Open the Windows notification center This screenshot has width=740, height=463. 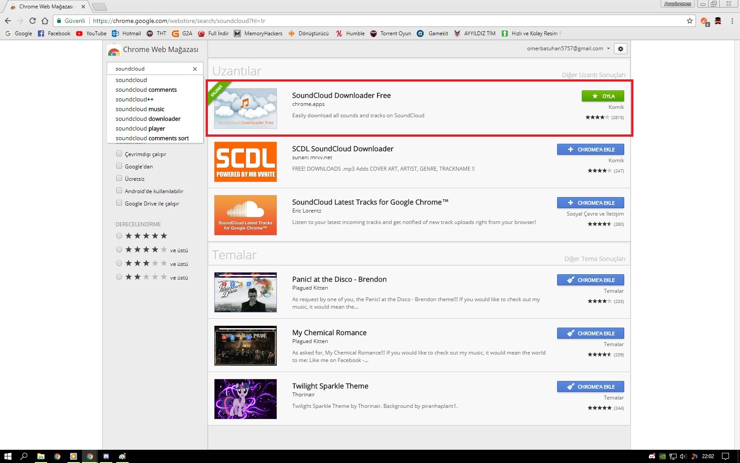(725, 456)
